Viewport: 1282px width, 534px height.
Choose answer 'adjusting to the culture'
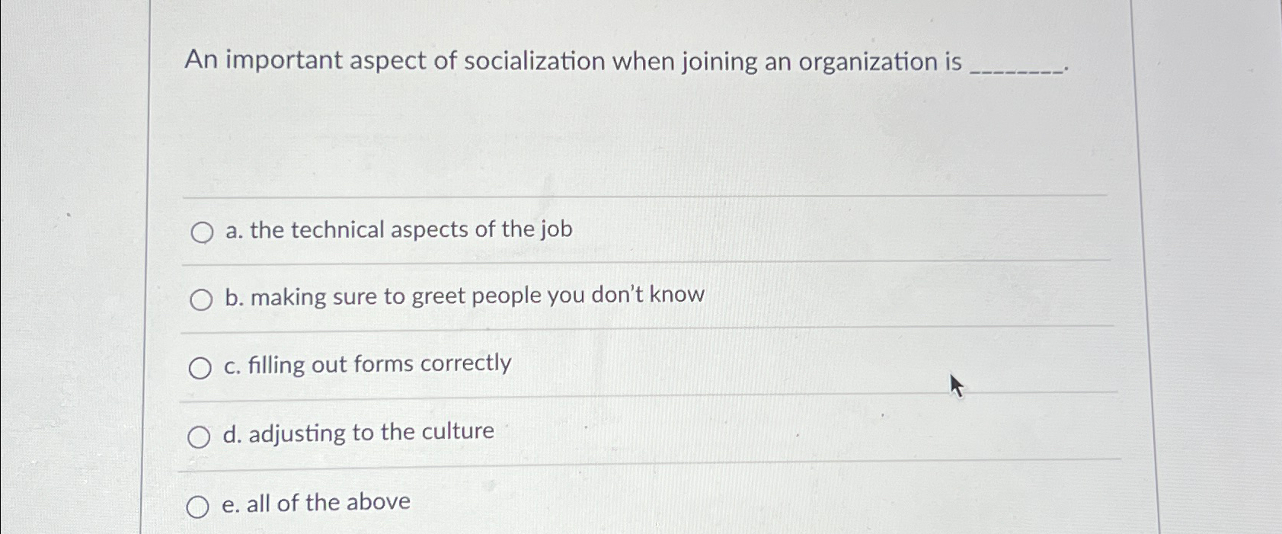click(x=356, y=433)
